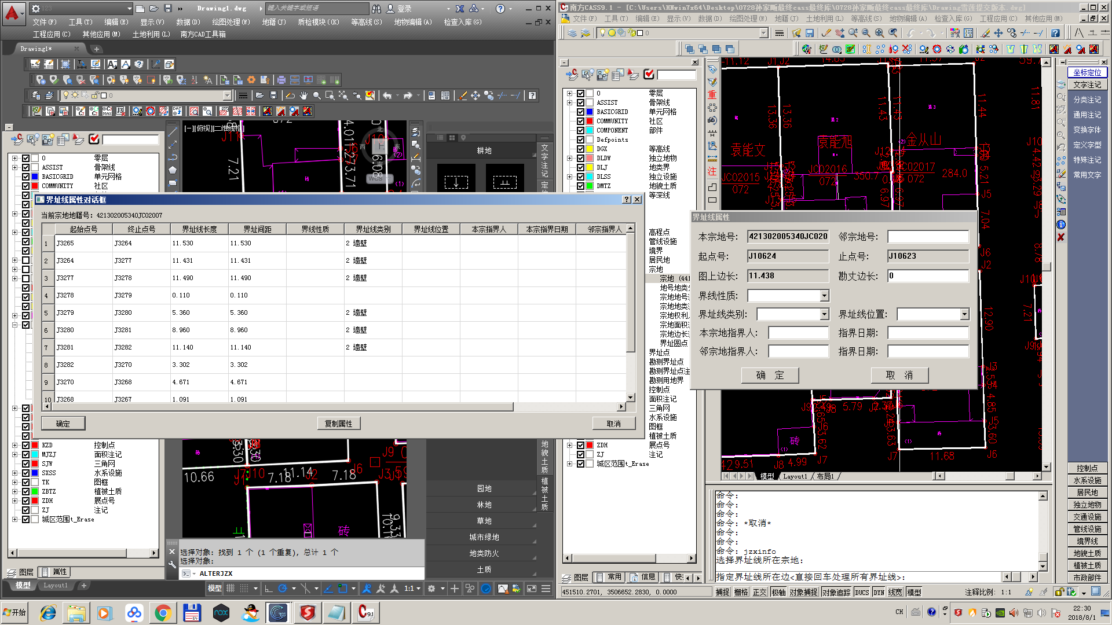1112x625 pixels.
Task: Click the Windows Start button
Action: tap(15, 612)
